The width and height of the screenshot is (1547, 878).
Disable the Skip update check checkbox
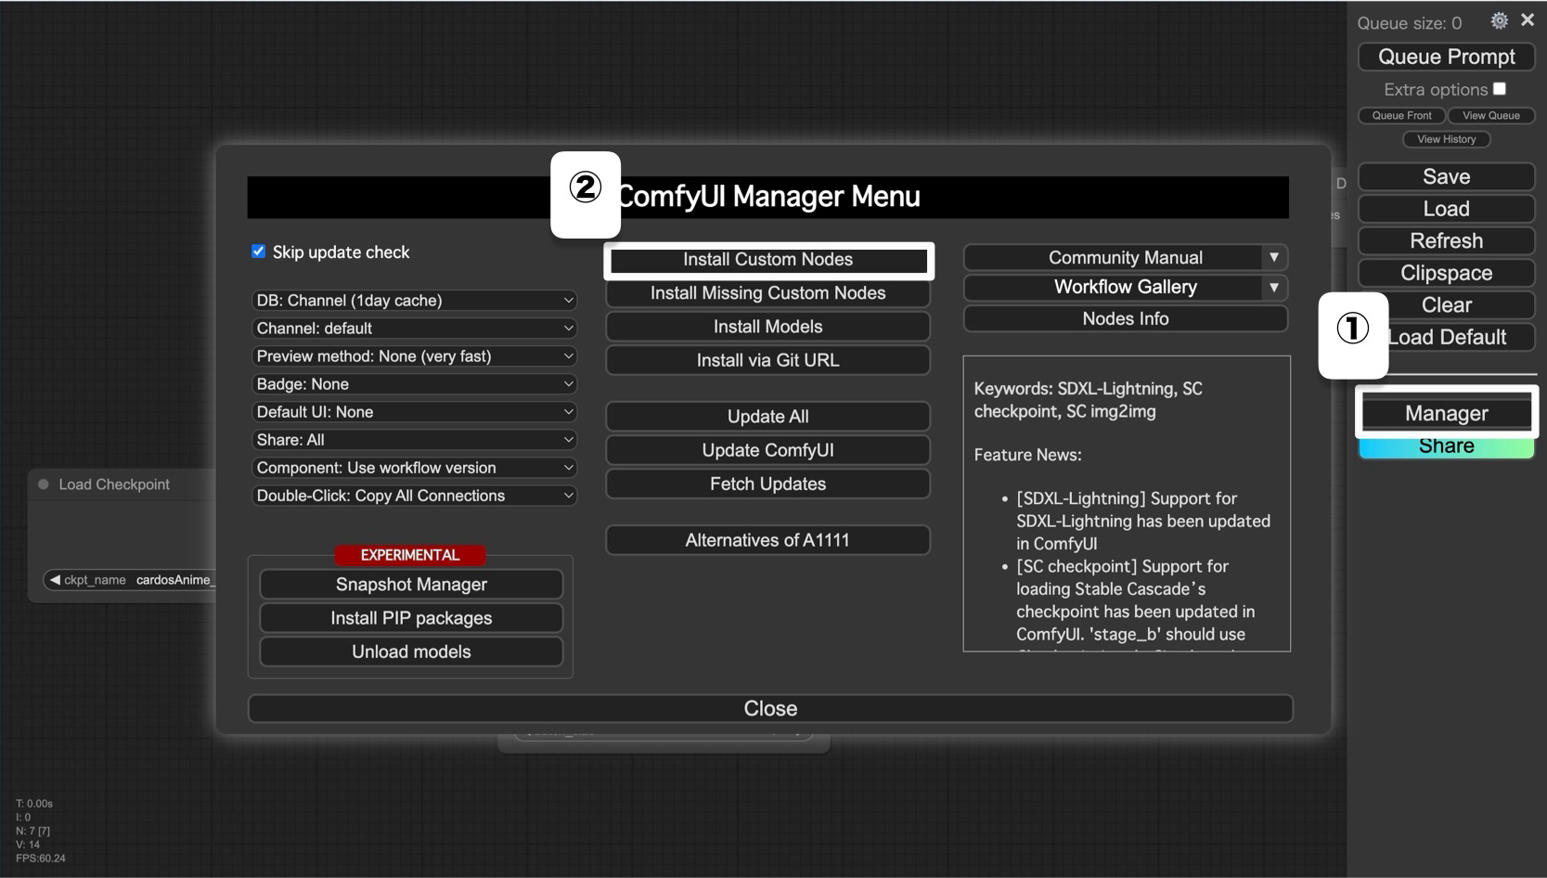(259, 252)
